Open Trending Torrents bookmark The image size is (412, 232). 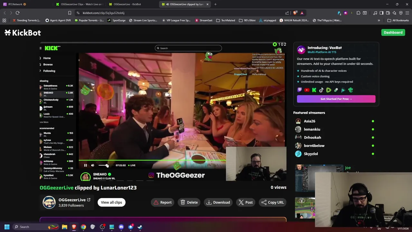26,20
